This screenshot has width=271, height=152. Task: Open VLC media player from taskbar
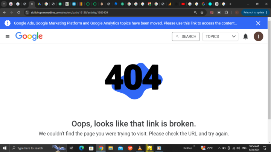click(x=140, y=148)
